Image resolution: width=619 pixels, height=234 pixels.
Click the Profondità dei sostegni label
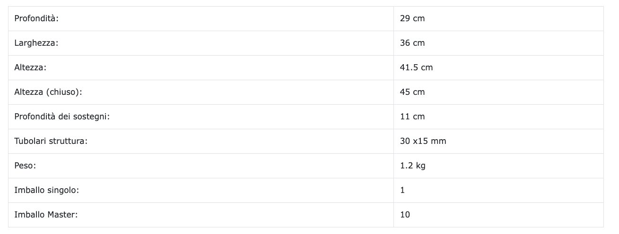[x=62, y=117]
